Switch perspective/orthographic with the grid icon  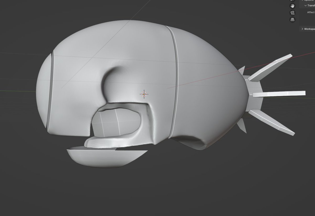[x=292, y=19]
